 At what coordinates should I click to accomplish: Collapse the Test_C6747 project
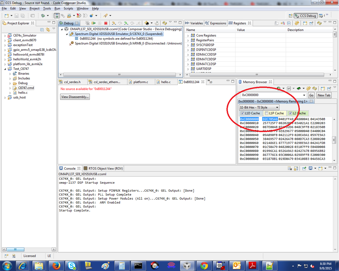[x=5, y=69]
